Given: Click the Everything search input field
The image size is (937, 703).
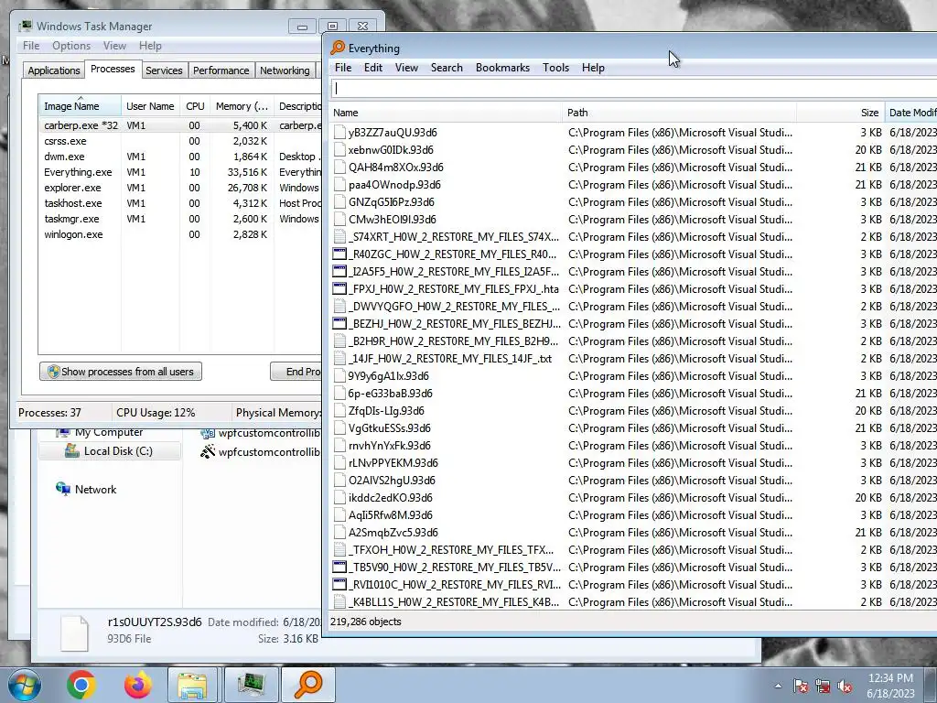Looking at the screenshot, I should (x=633, y=89).
